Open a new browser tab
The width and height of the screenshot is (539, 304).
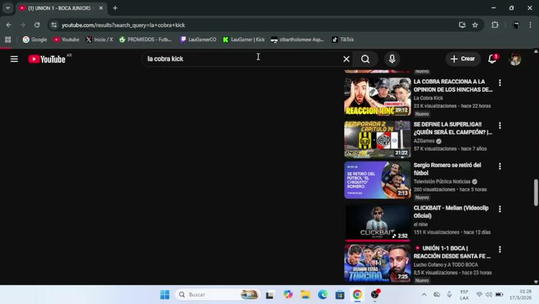115,8
